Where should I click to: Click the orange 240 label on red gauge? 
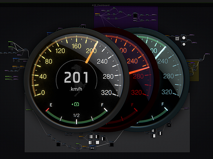tap(132, 61)
